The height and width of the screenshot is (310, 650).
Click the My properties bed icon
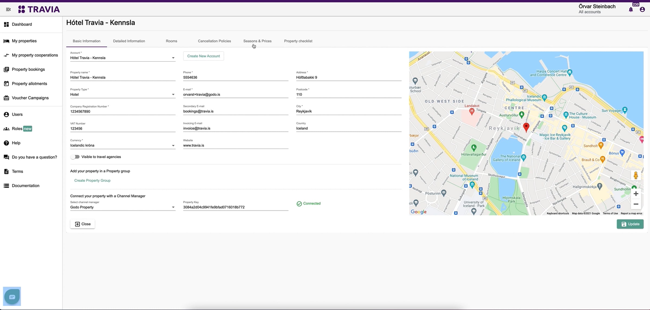[x=6, y=41]
